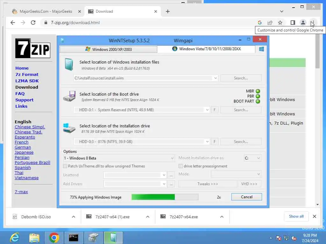The width and height of the screenshot is (326, 244).
Task: Open the mount drive letter C: dropdown
Action: 252,158
